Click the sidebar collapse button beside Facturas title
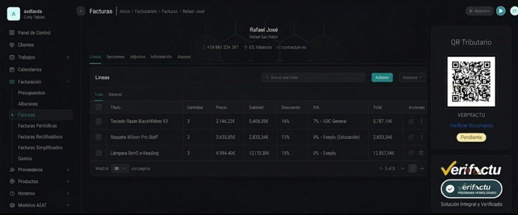This screenshot has height=215, width=518. (80, 11)
